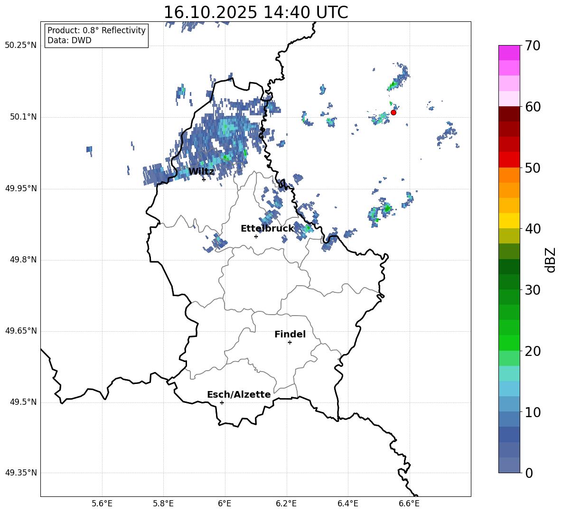The width and height of the screenshot is (562, 513).
Task: Click the 0 tick on the colorbar
Action: [x=529, y=473]
